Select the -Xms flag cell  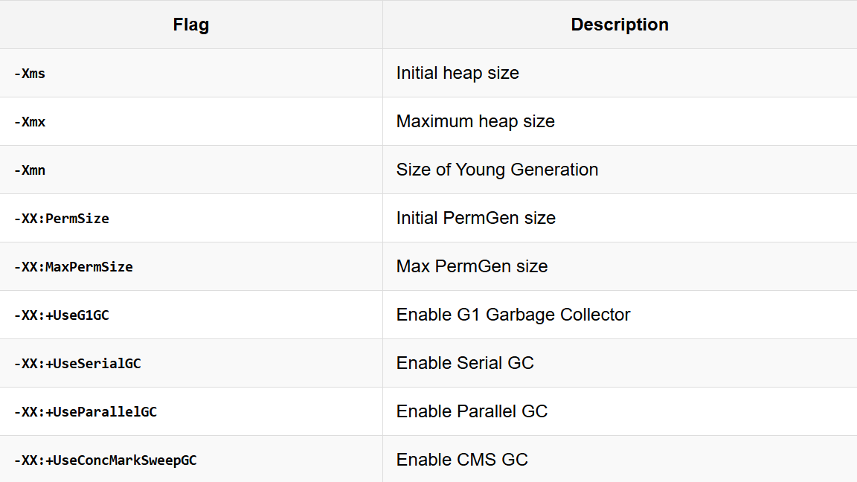[190, 73]
